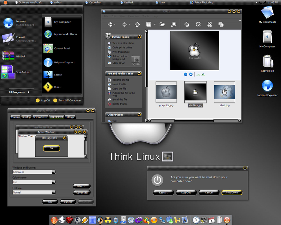Click Shut Down button in dialog
Viewport: 281px width, 225px height.
232,192
